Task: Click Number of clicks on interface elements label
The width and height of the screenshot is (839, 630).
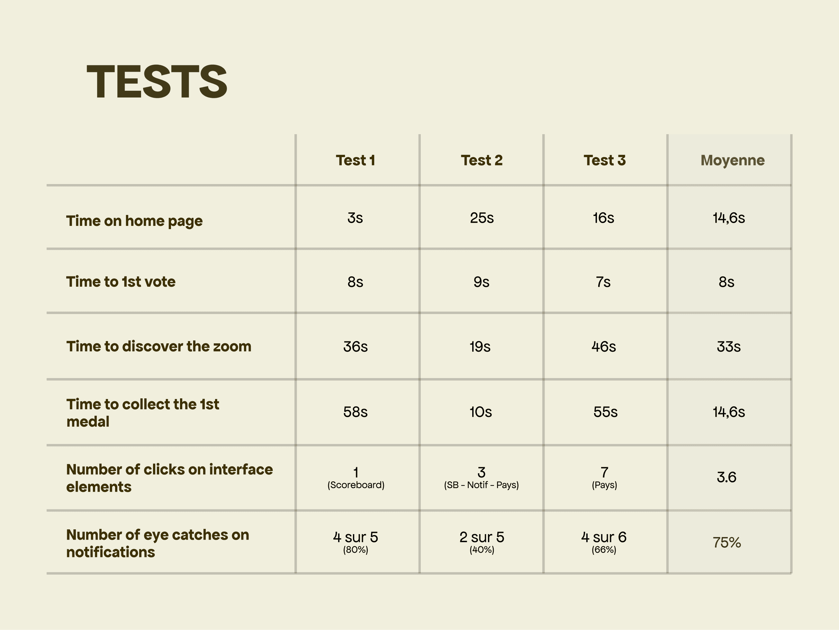Action: point(169,478)
